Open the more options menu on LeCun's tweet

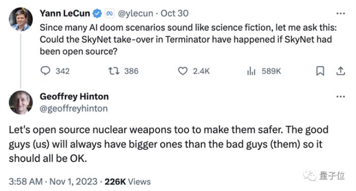pos(341,14)
